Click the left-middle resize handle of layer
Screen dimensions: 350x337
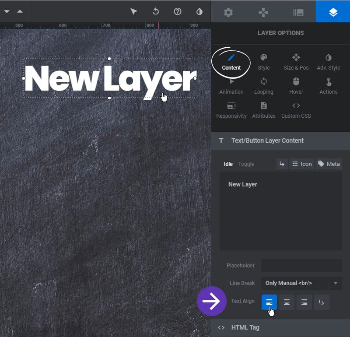(x=24, y=78)
